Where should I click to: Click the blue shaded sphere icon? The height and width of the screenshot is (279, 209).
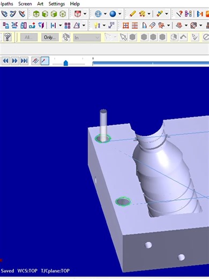(113, 14)
